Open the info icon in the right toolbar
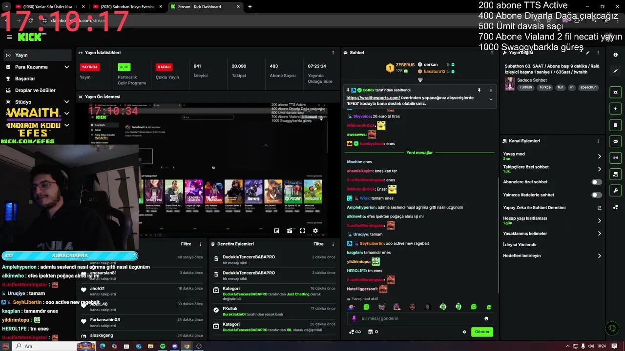Screen dimensions: 625x351 [616, 55]
